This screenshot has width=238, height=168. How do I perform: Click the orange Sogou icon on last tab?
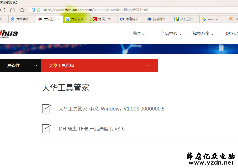tap(231, 19)
